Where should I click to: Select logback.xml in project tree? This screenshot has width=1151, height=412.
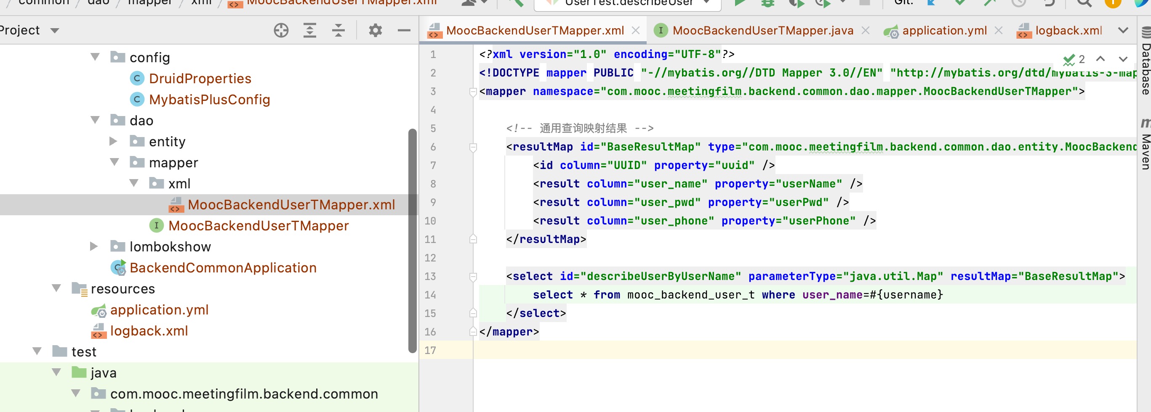[x=149, y=330]
